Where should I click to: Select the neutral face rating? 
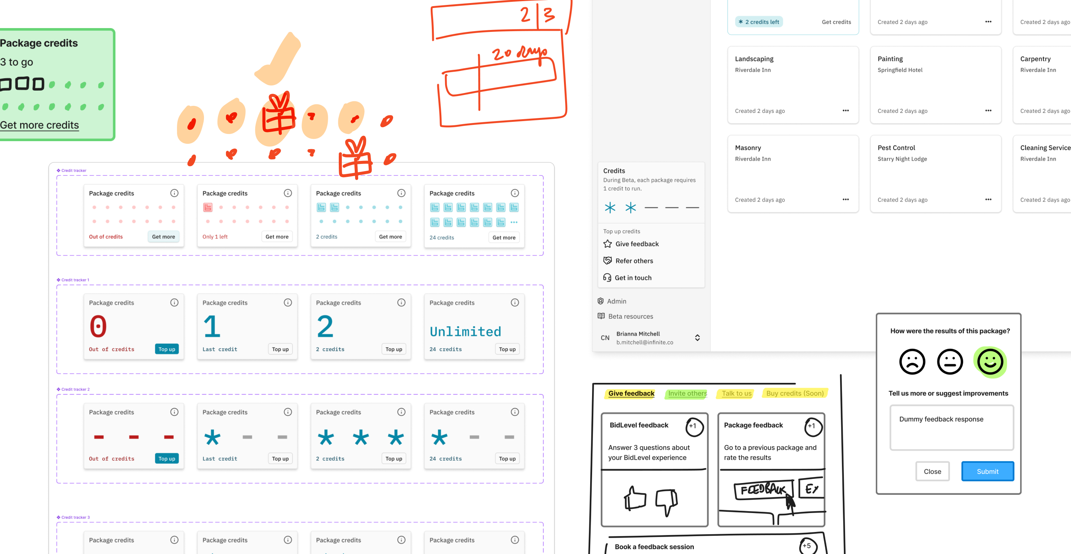951,362
